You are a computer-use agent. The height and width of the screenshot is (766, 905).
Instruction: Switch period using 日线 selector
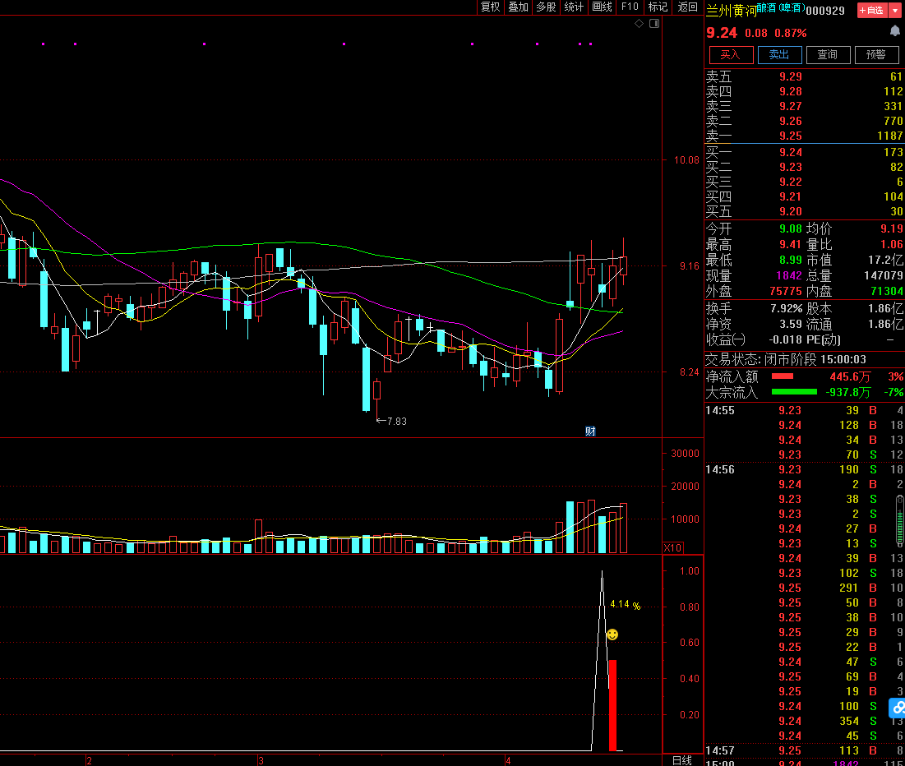[x=682, y=760]
